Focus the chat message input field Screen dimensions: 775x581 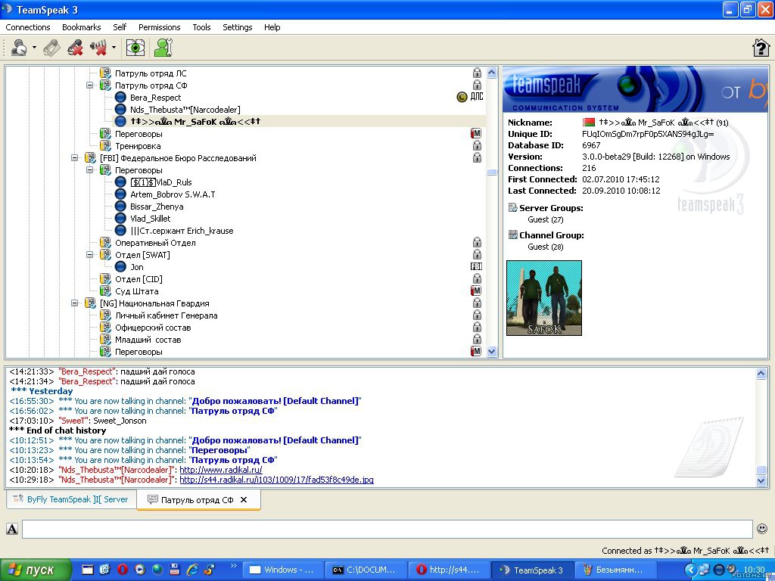click(387, 529)
